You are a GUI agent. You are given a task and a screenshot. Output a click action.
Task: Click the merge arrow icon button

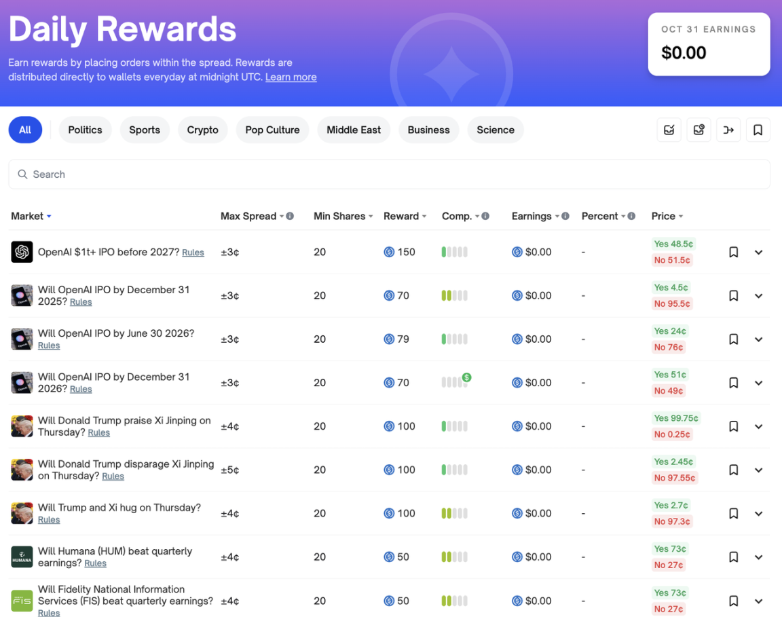[x=728, y=130]
